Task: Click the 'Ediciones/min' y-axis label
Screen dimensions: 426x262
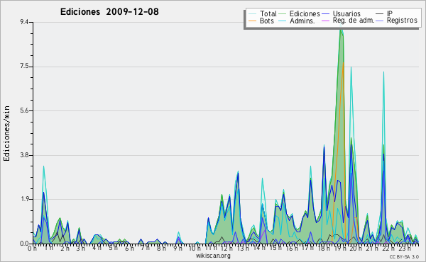Action: [6, 133]
